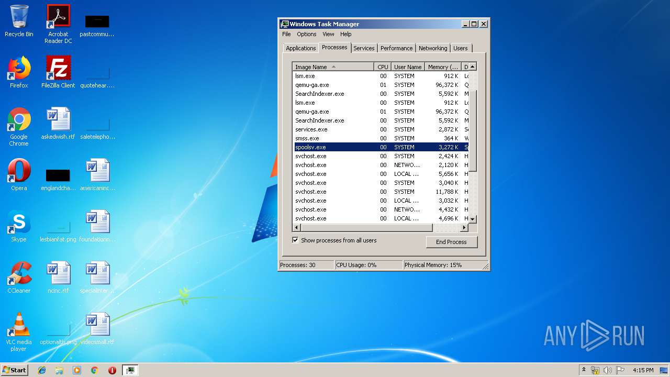Launch the FileZilla Client shortcut

(58, 72)
